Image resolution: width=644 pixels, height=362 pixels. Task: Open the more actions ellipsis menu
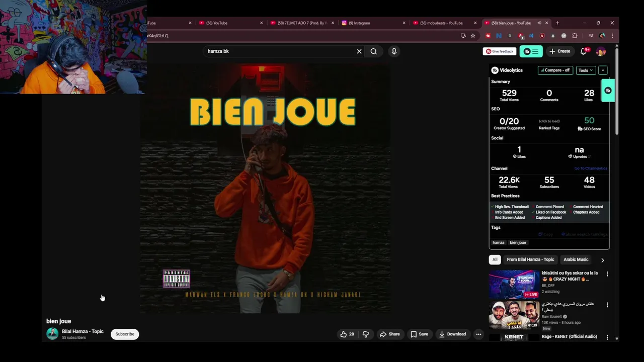pos(478,334)
